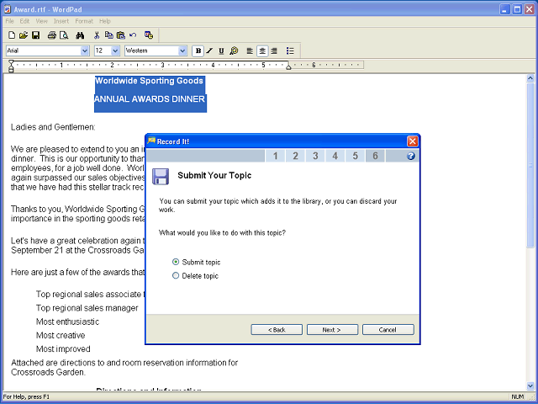Click the 'For Help, press F1' status text
The height and width of the screenshot is (404, 538).
click(26, 396)
